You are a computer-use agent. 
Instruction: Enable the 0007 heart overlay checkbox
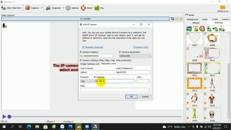point(188,34)
